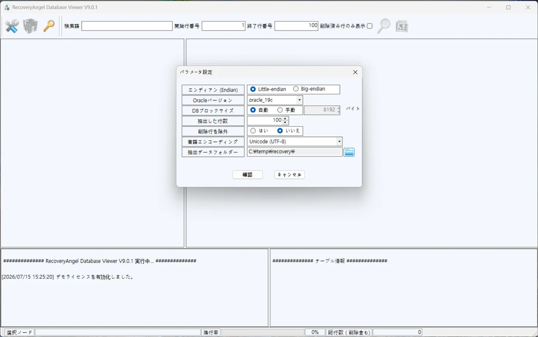Click the C:\temp\recovery\ folder path field
The height and width of the screenshot is (337, 538).
pyautogui.click(x=294, y=152)
